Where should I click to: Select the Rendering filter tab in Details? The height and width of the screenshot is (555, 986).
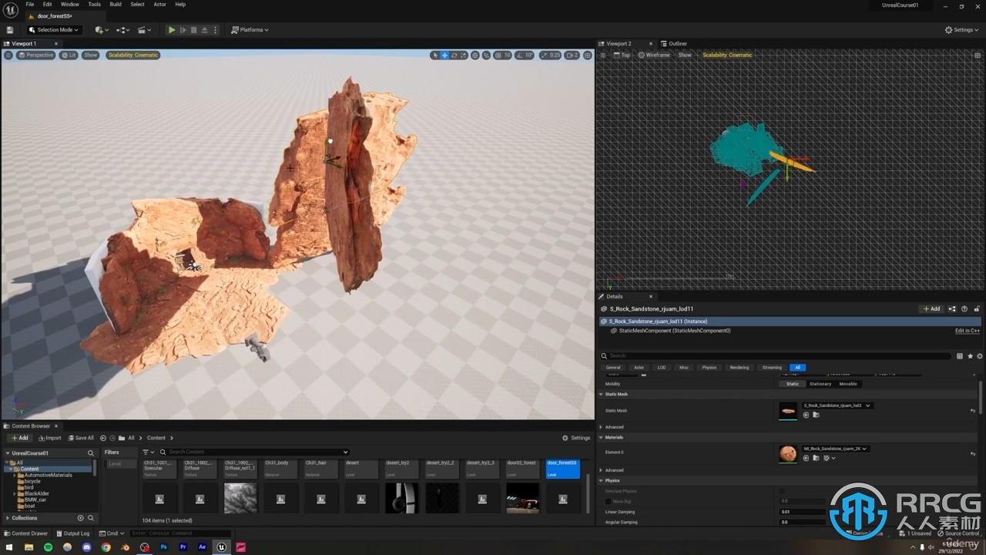(739, 368)
